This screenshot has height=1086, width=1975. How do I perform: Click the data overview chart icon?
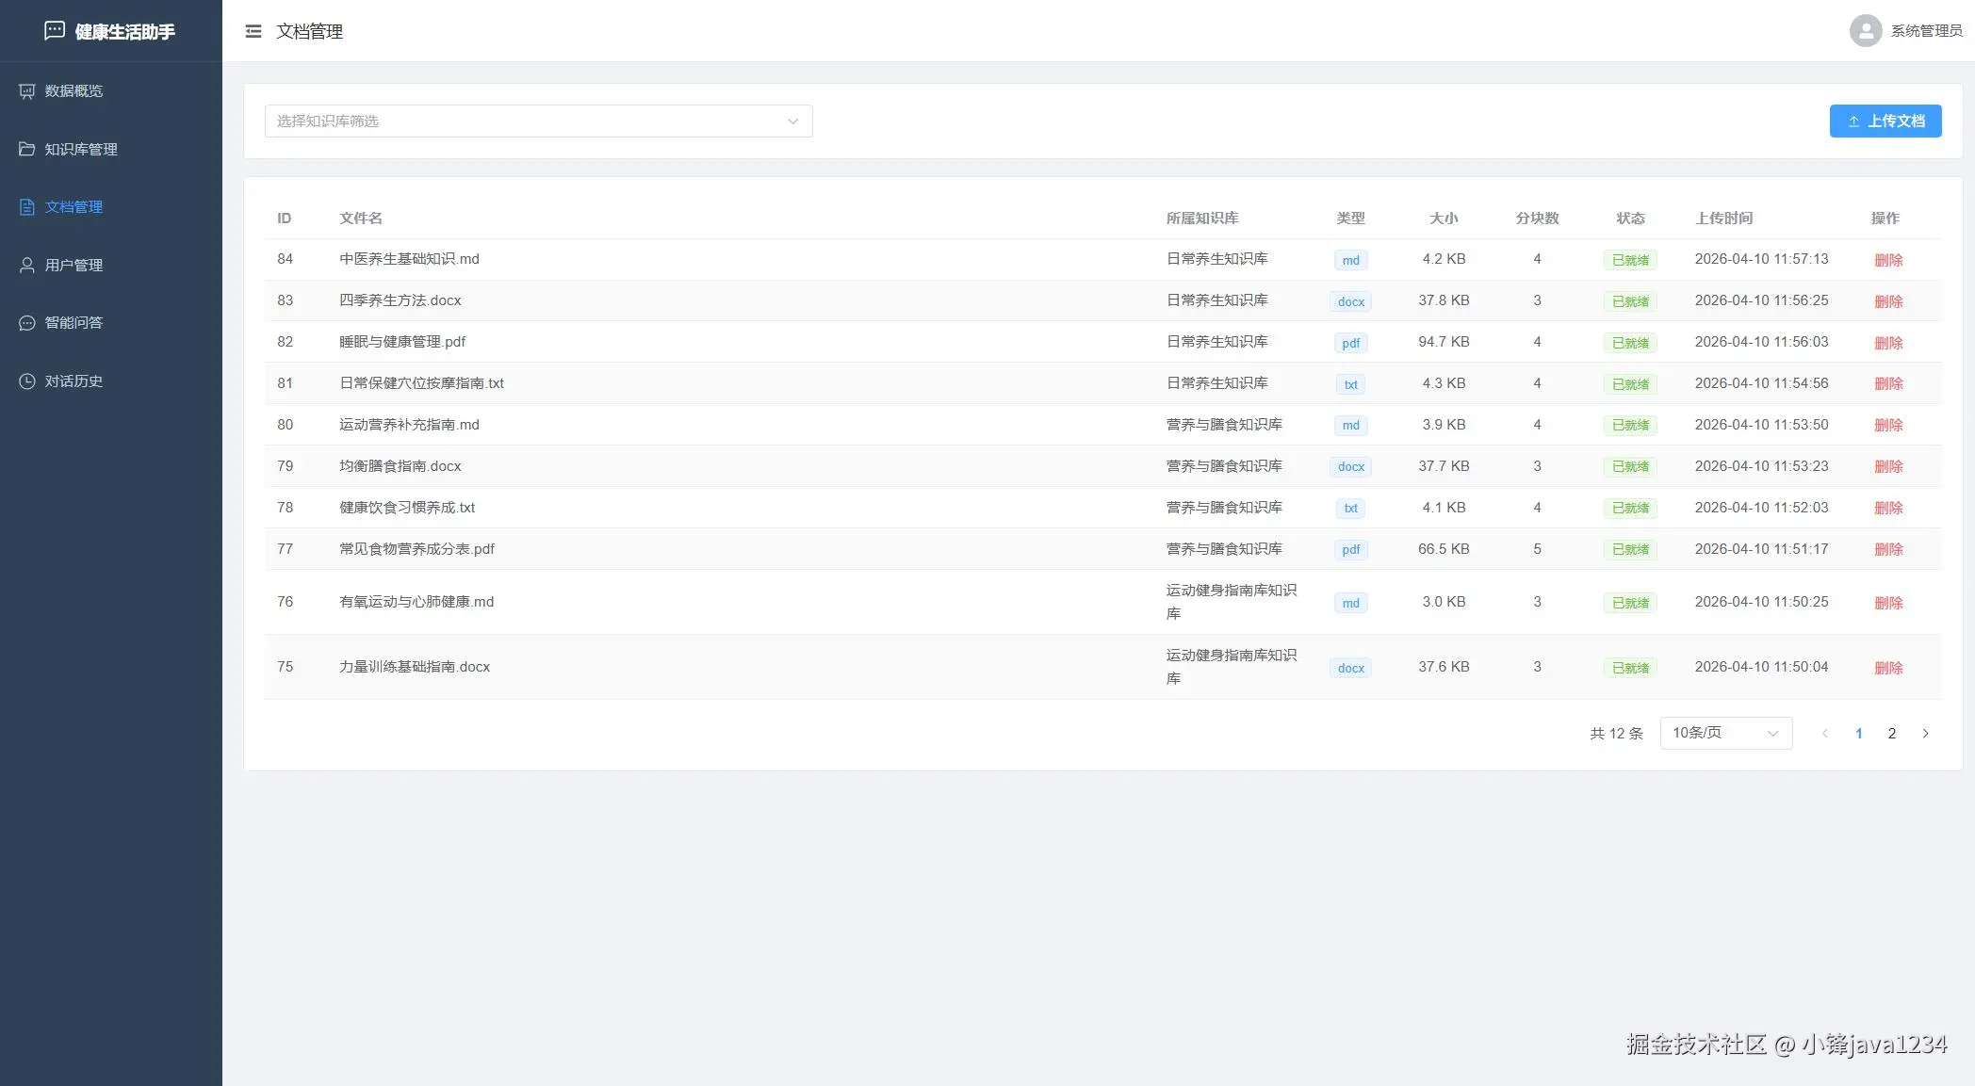click(26, 90)
